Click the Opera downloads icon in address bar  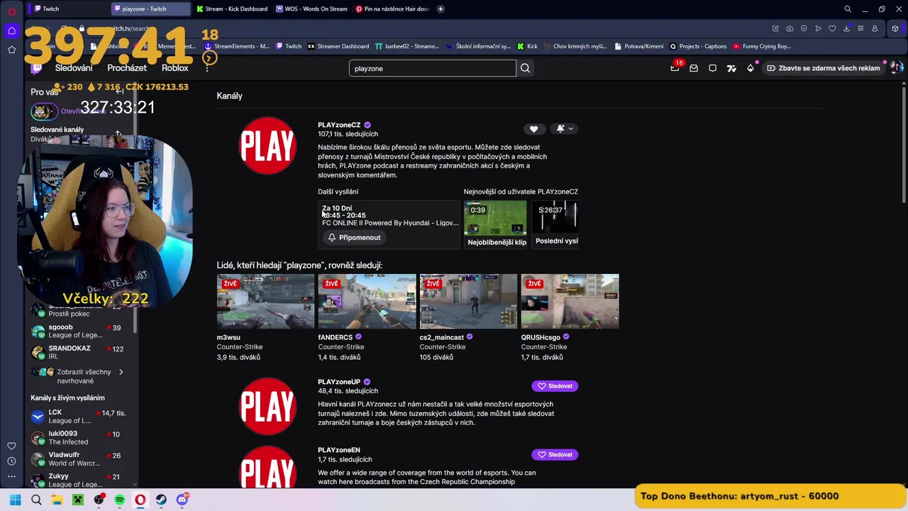[x=846, y=28]
